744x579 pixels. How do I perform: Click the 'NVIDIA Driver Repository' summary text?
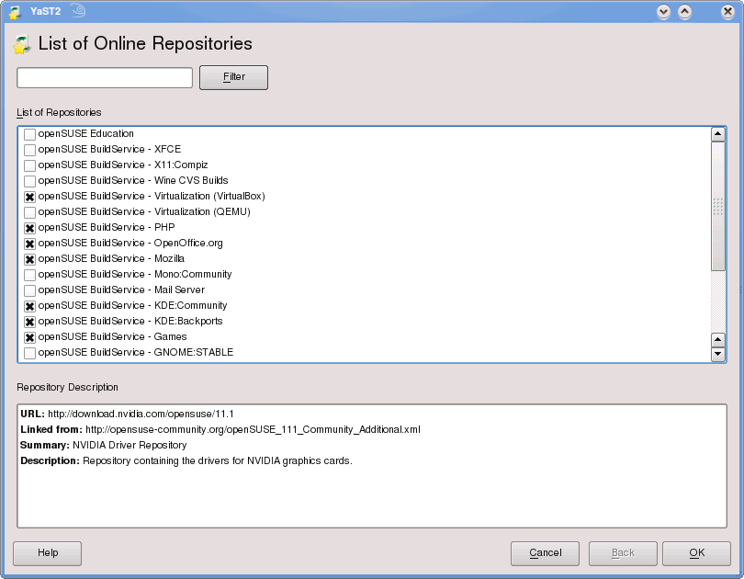130,445
